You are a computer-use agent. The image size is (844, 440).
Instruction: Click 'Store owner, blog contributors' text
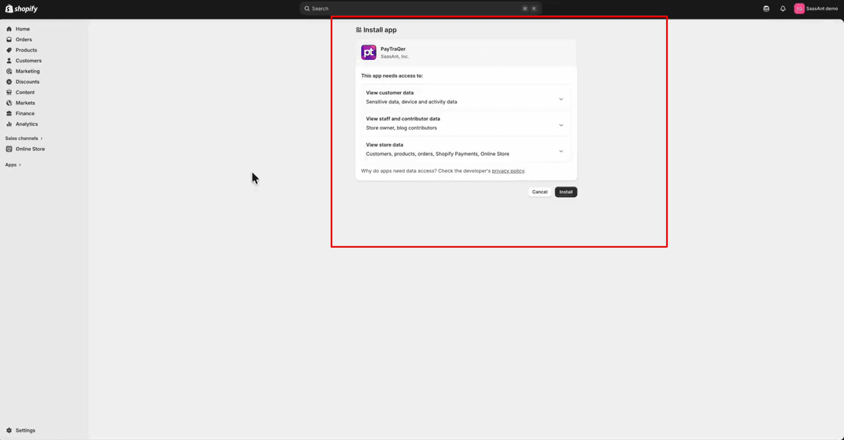click(401, 128)
